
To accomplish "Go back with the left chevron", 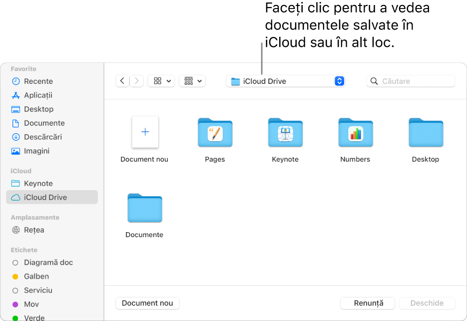I will (122, 81).
